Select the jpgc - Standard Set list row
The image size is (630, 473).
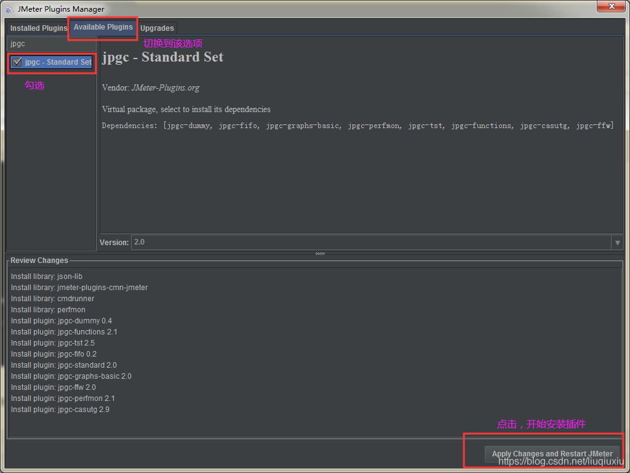(x=52, y=62)
